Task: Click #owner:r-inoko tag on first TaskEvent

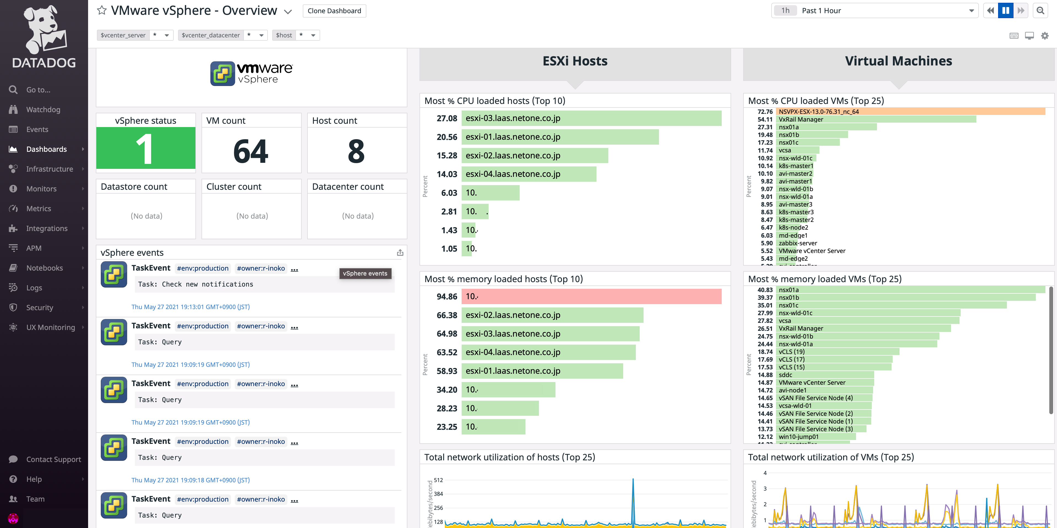Action: (261, 268)
